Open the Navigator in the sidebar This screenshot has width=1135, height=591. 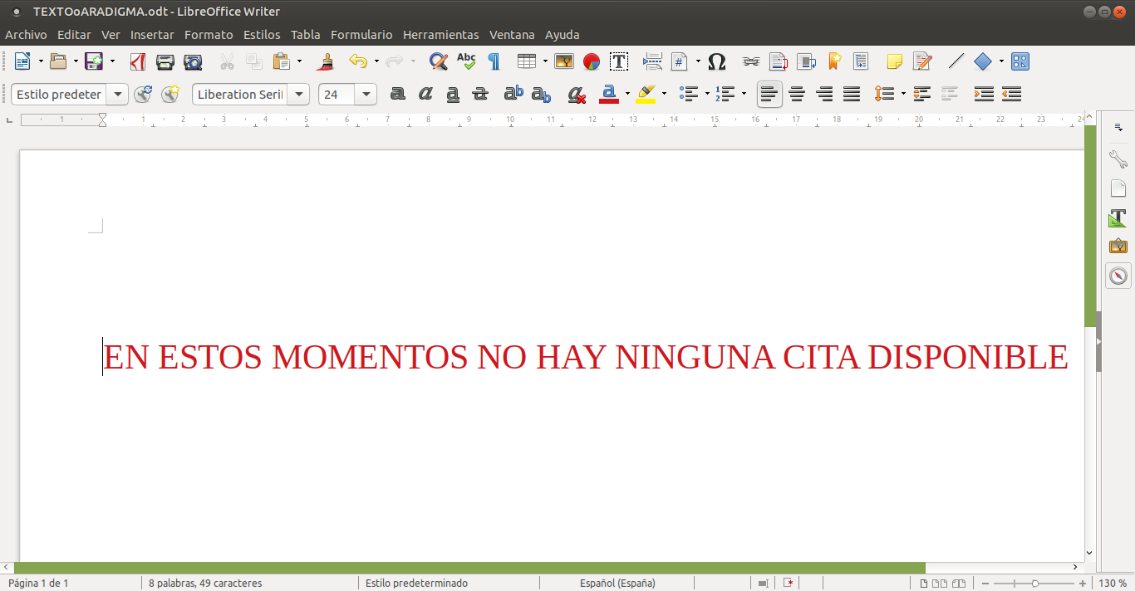[1118, 276]
